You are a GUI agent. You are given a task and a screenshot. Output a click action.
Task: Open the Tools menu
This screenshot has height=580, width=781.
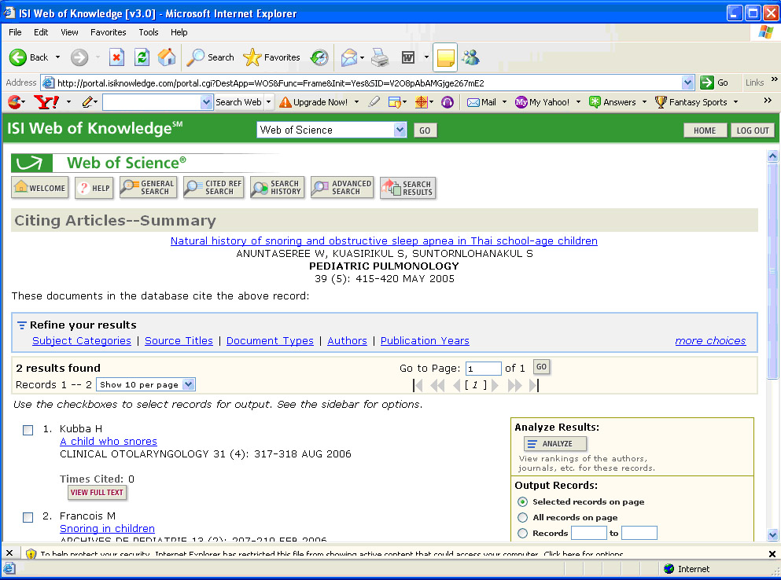click(149, 32)
